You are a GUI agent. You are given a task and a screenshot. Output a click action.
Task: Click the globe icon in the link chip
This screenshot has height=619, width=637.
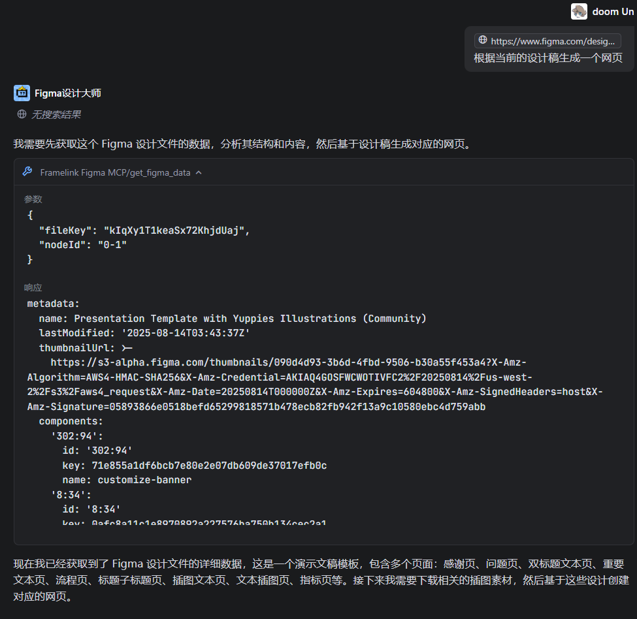pos(483,40)
